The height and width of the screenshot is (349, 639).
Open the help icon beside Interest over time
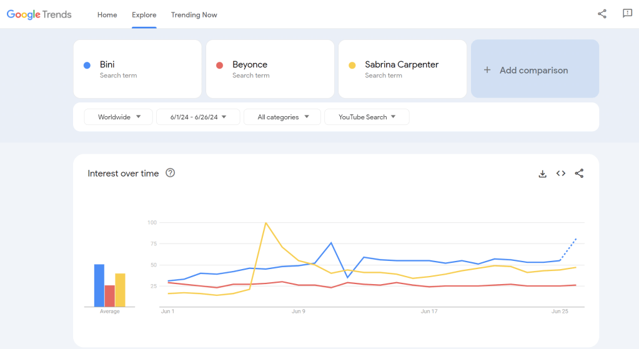(x=170, y=173)
